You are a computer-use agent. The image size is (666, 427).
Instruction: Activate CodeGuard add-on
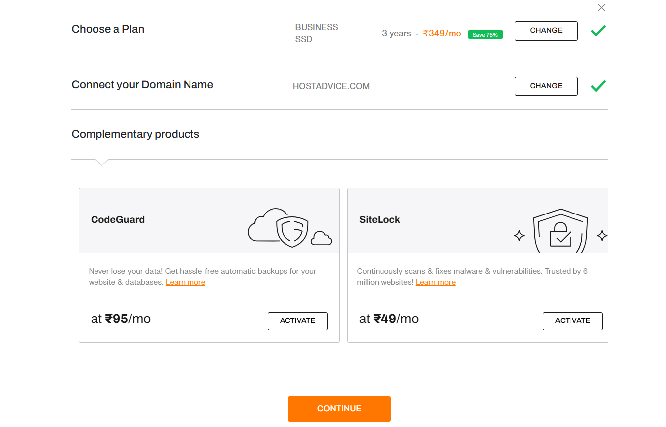(297, 321)
